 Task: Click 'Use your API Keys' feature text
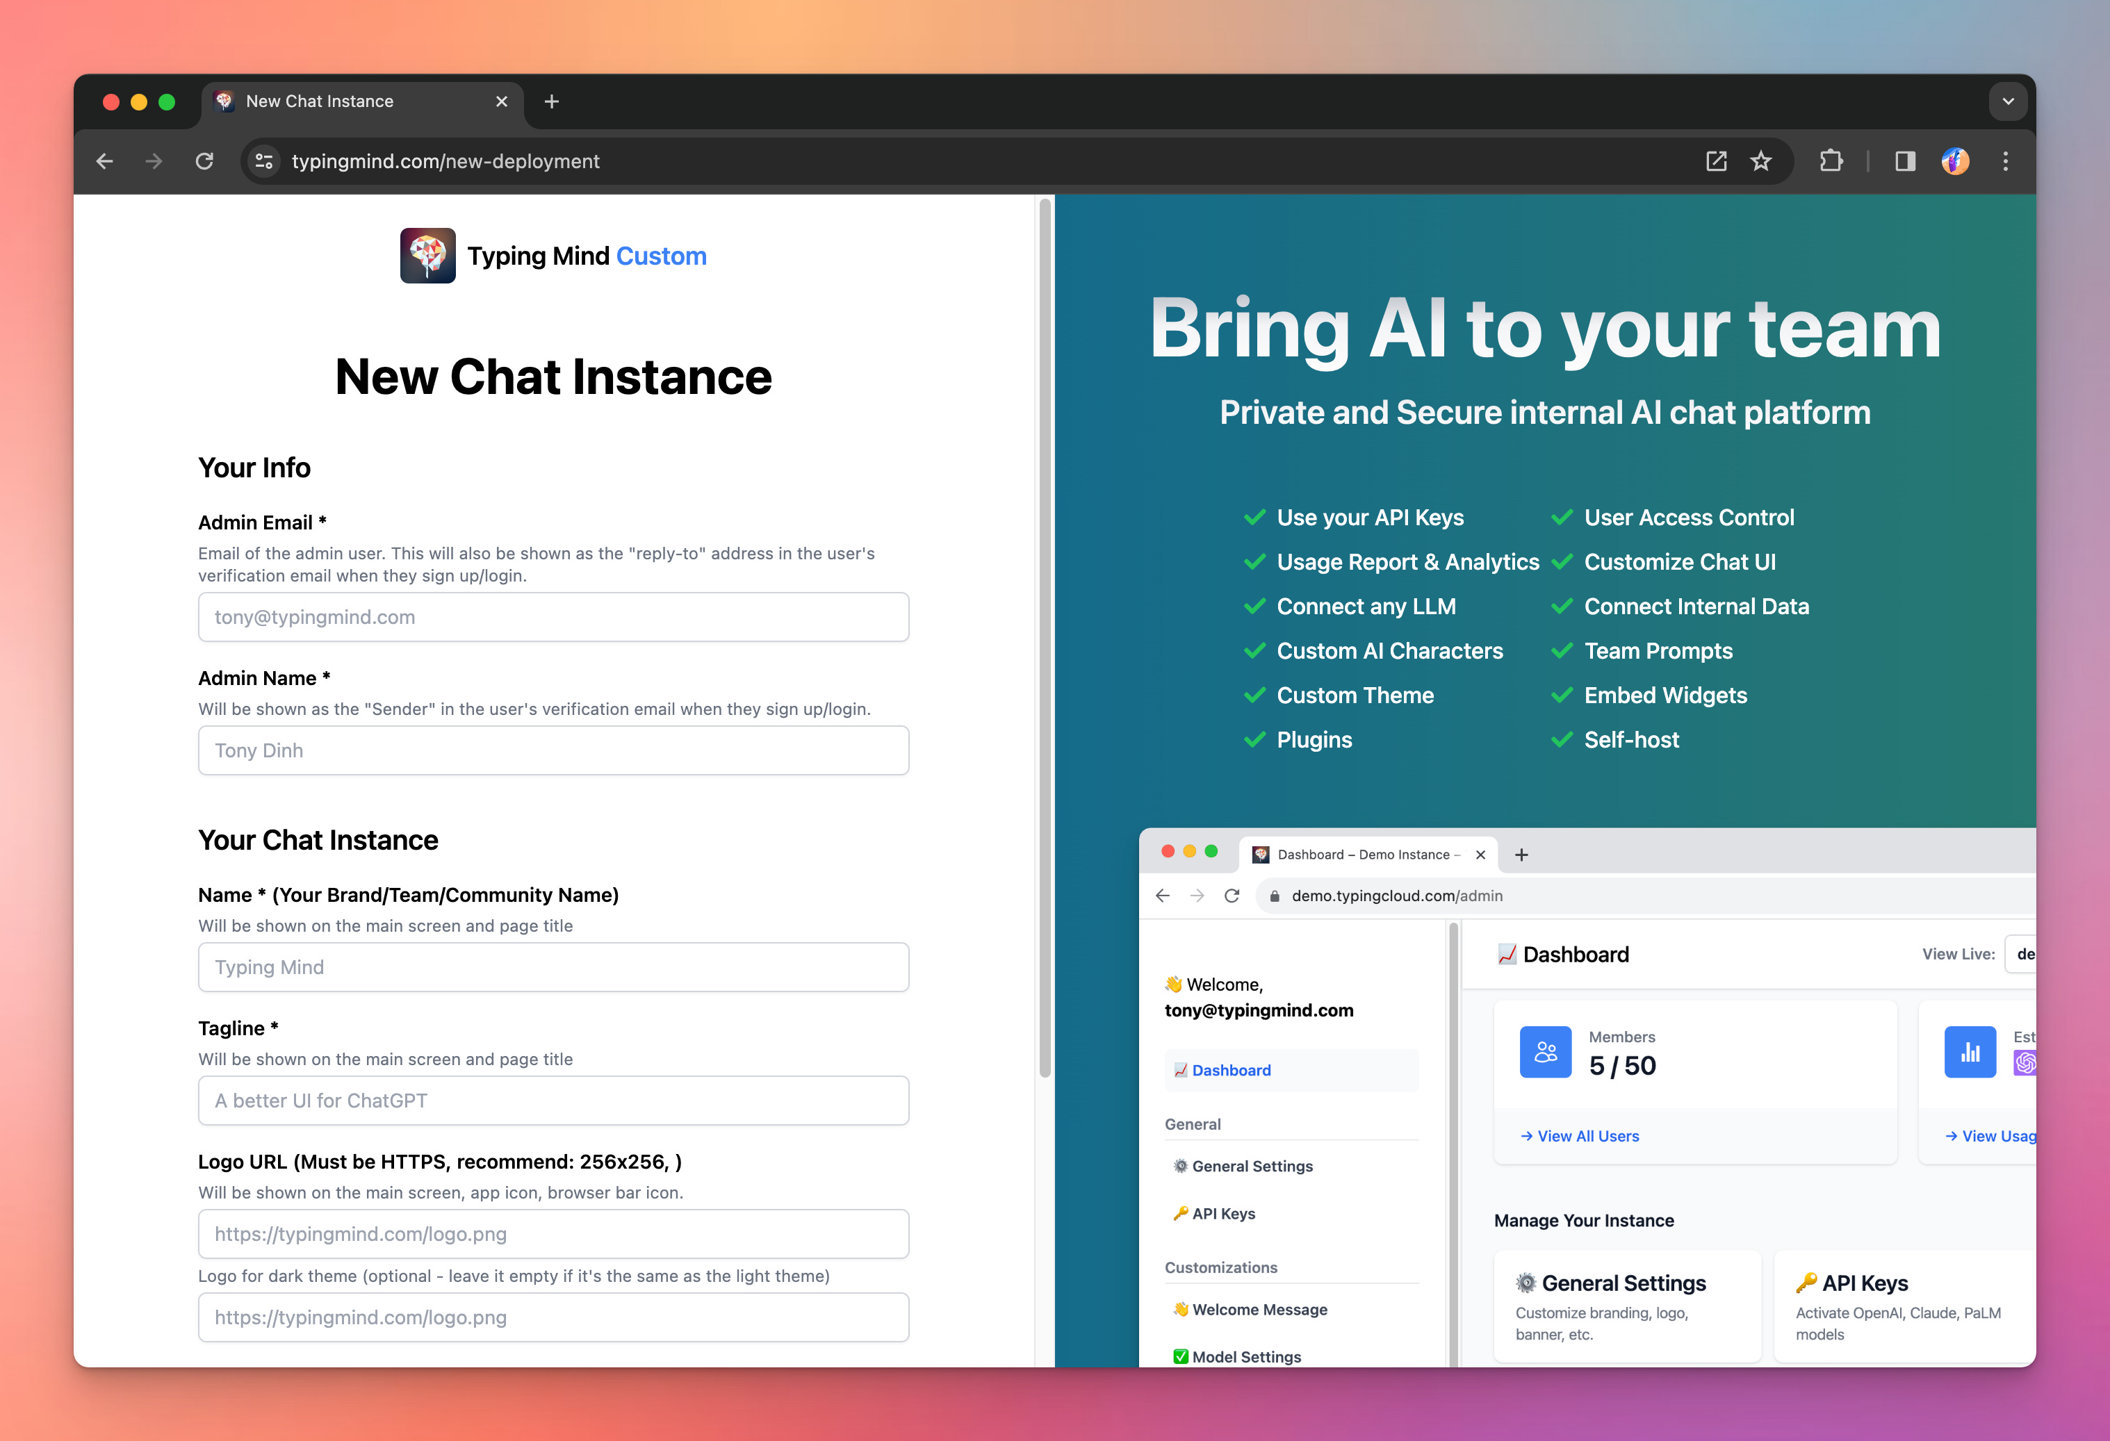[1370, 518]
